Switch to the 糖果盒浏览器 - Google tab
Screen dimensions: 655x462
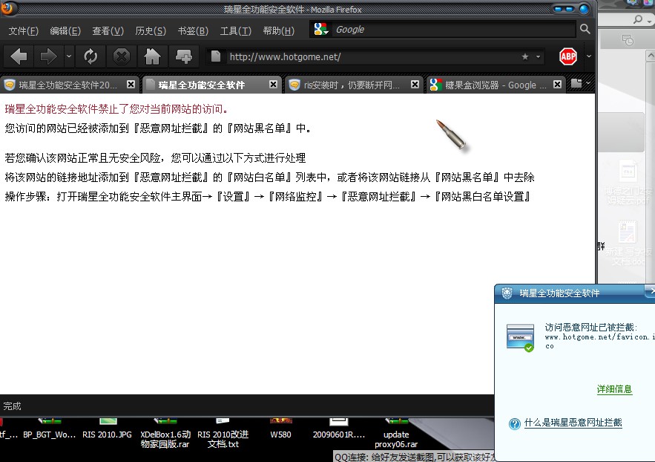(495, 85)
